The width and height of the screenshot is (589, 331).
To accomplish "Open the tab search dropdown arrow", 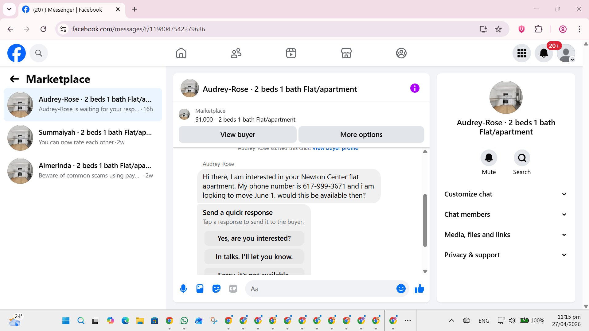I will coord(9,9).
